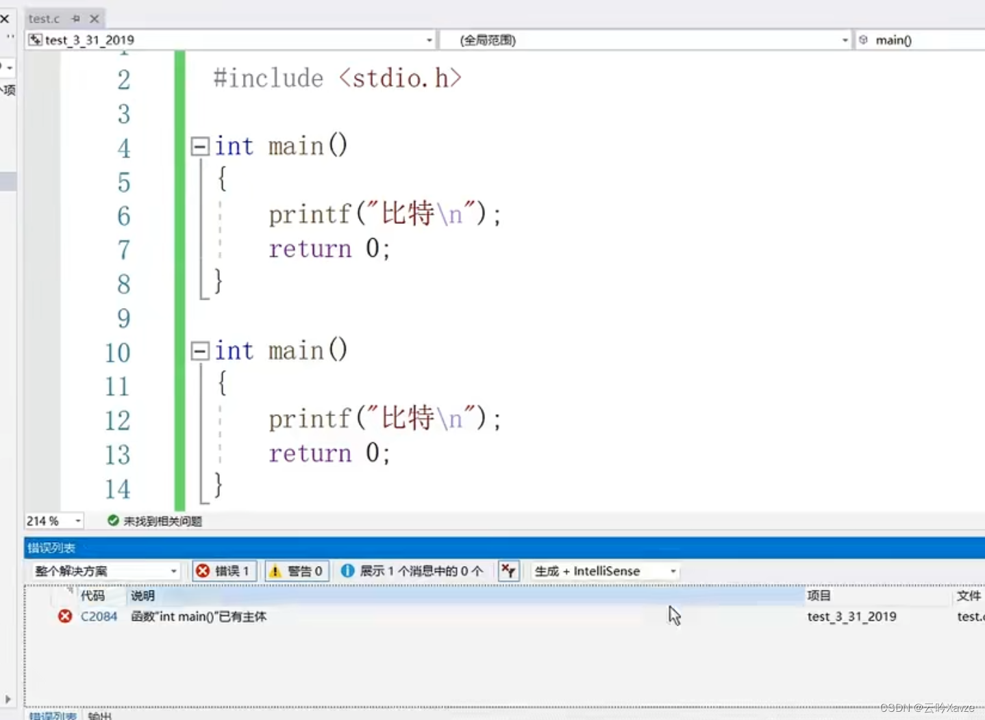Open the 214 % zoom level dropdown

click(x=78, y=522)
